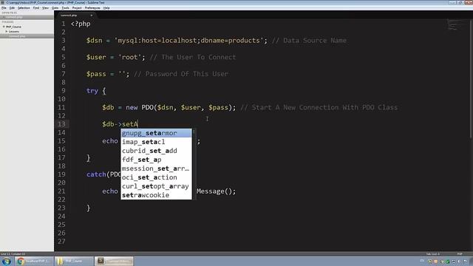Viewport: 473px width, 266px height.
Task: Open Chrome localhost window in taskbar
Action: (x=34, y=261)
